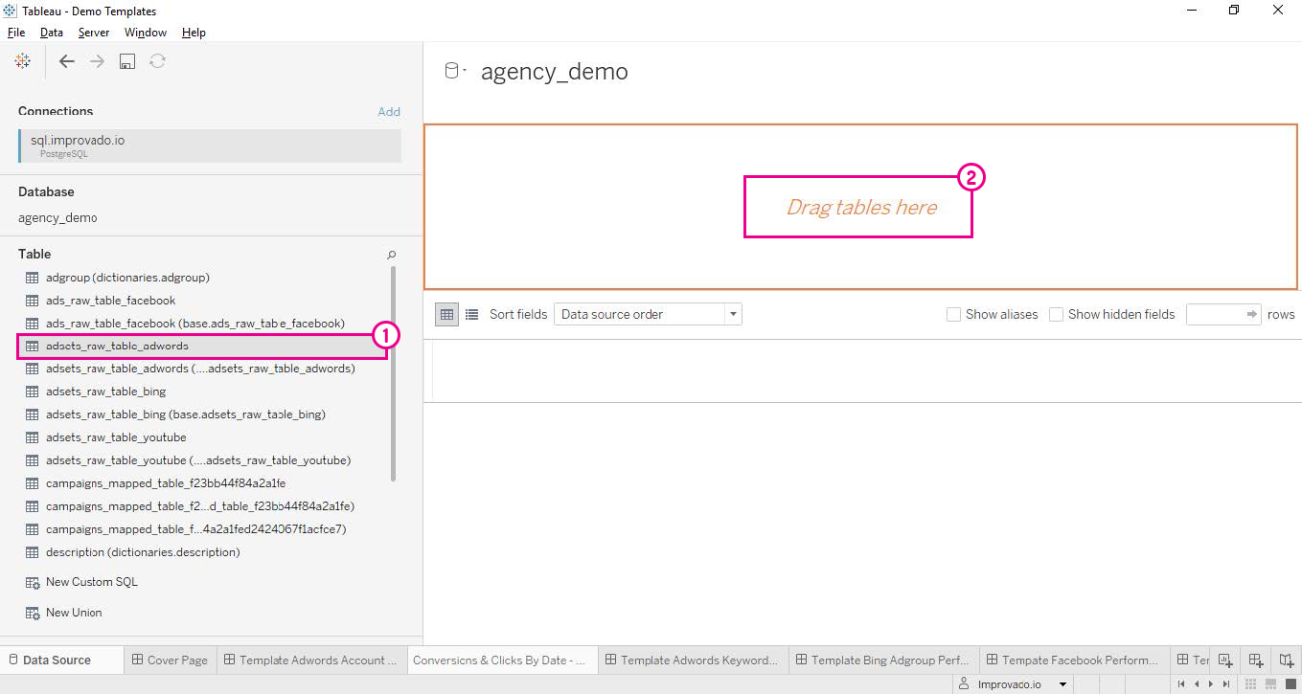This screenshot has height=694, width=1302.
Task: Click the table list vertical scrollbar
Action: click(393, 373)
